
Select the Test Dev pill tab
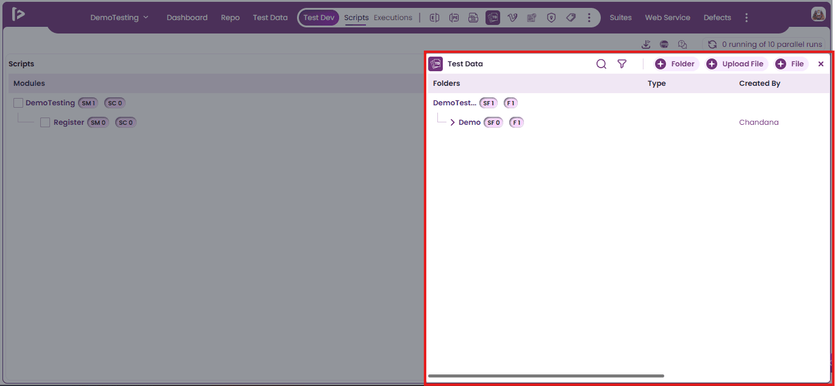tap(319, 18)
